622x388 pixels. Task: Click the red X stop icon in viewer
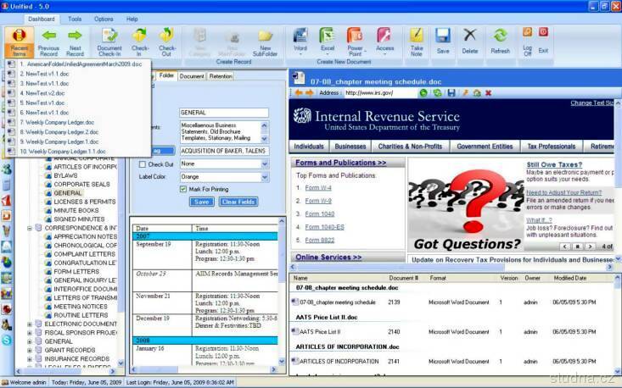pyautogui.click(x=488, y=93)
